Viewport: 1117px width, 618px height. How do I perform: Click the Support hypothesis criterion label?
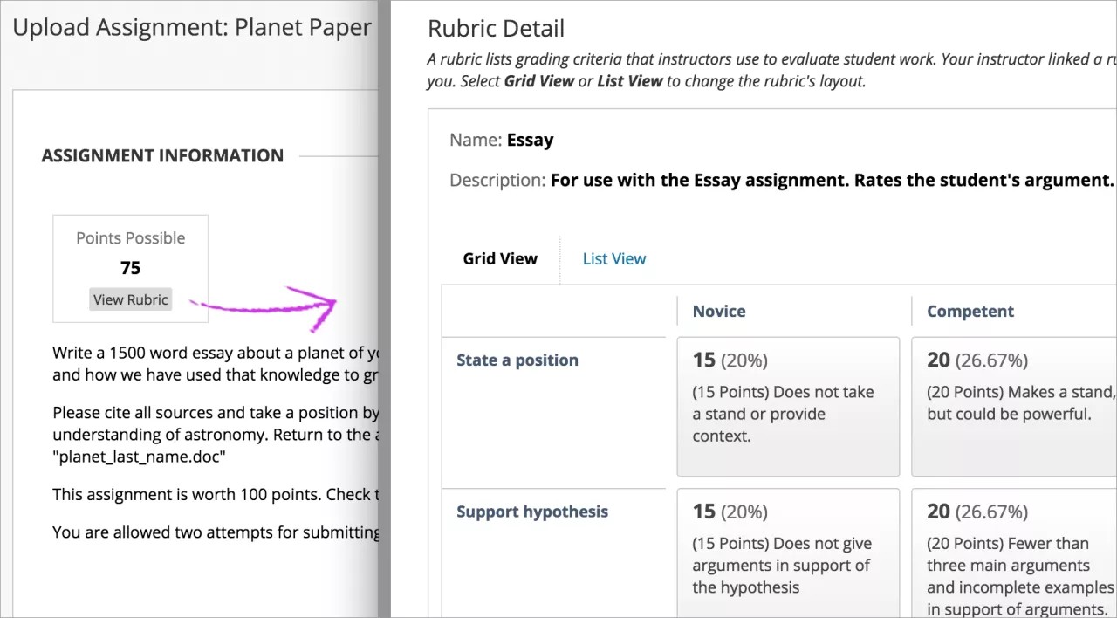(531, 512)
